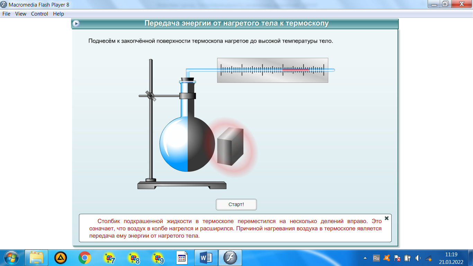Restore down the Flash Player window
The height and width of the screenshot is (266, 473).
coord(445,4)
